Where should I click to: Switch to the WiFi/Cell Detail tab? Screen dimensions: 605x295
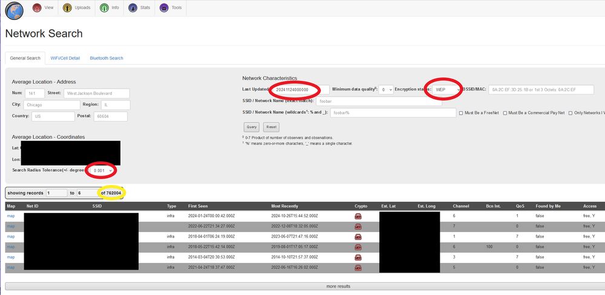click(65, 58)
